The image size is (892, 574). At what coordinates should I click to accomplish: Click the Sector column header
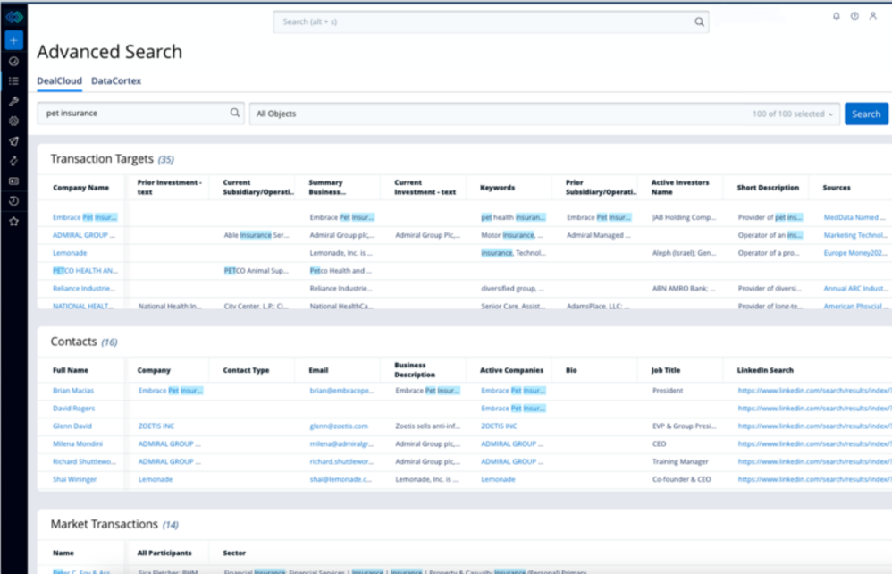click(x=234, y=553)
